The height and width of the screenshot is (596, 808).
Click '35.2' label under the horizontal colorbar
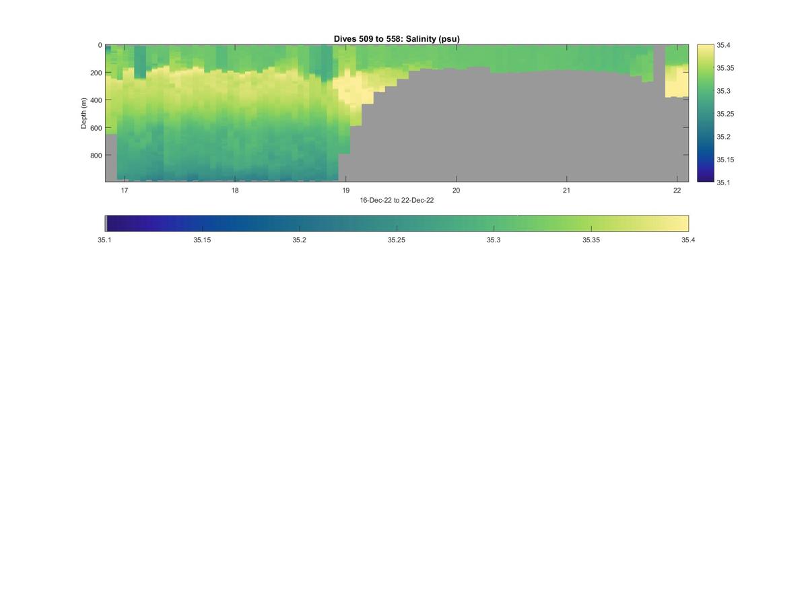299,240
